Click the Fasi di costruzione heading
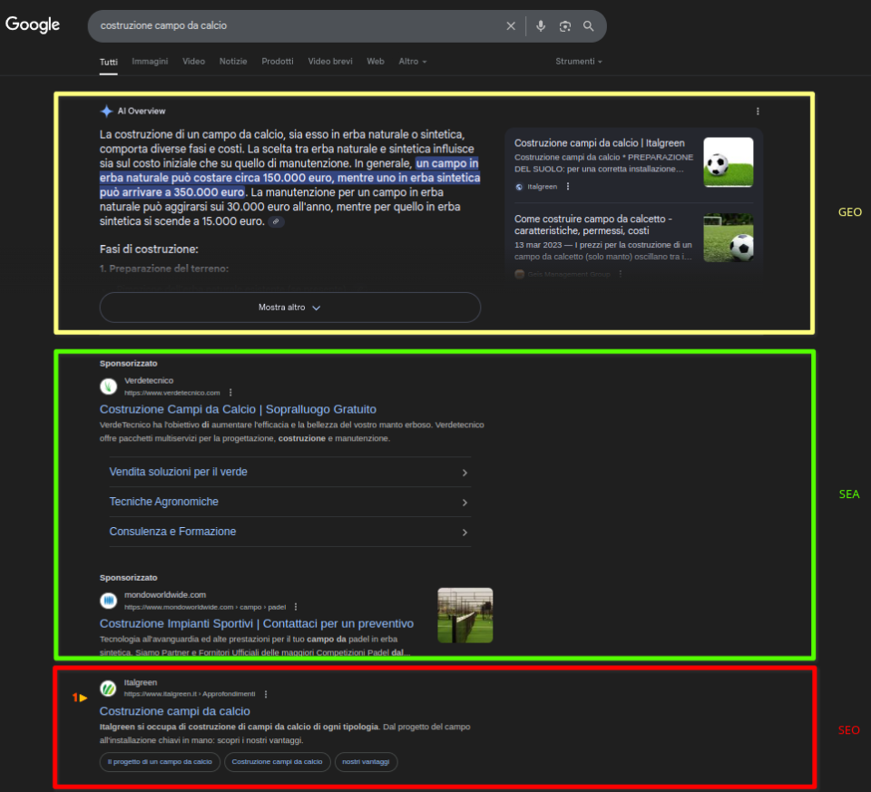The height and width of the screenshot is (792, 871). pos(149,249)
